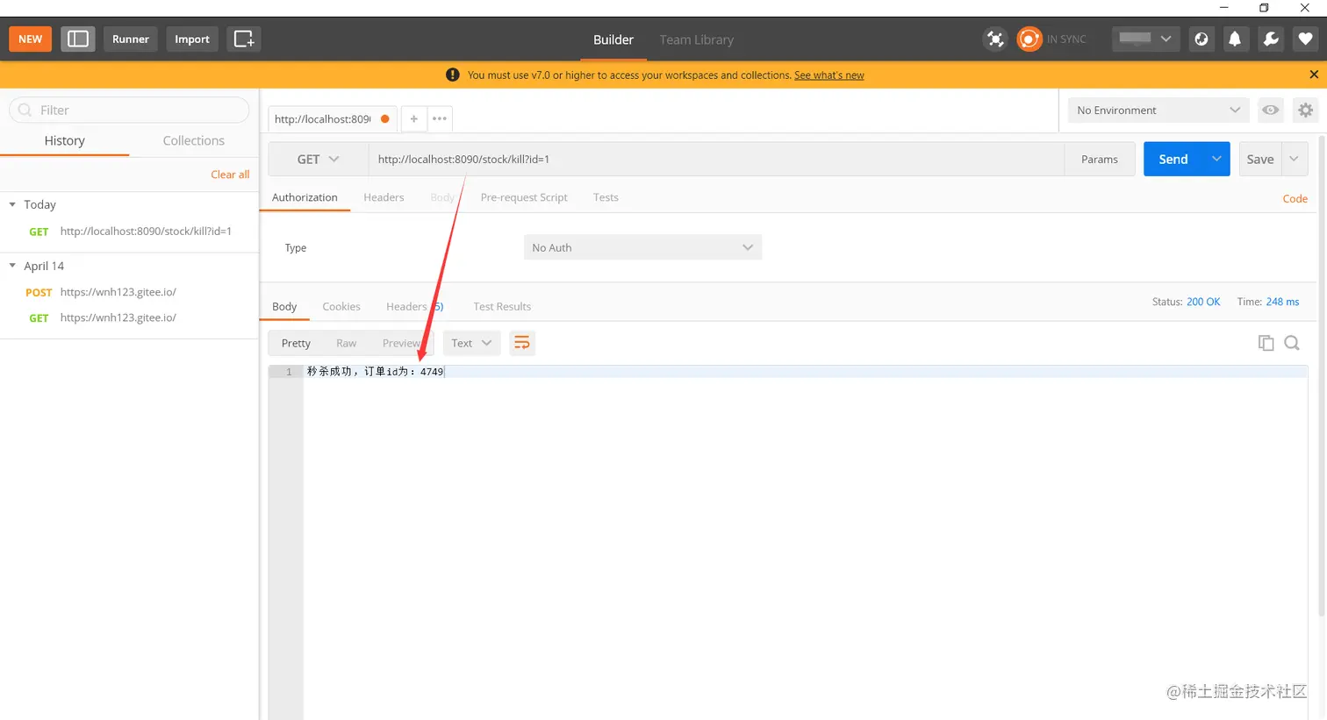Open the Save options dropdown arrow
This screenshot has width=1327, height=720.
click(1294, 159)
